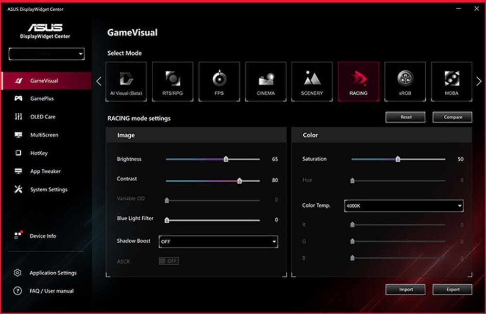Select the RACING mode icon
This screenshot has width=486, height=314.
click(358, 81)
